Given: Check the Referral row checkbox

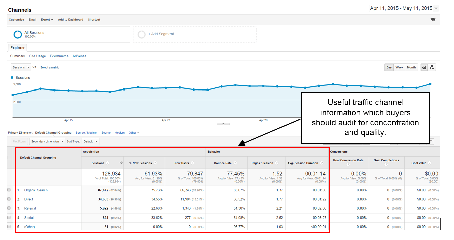Looking at the screenshot, I should pyautogui.click(x=9, y=208).
